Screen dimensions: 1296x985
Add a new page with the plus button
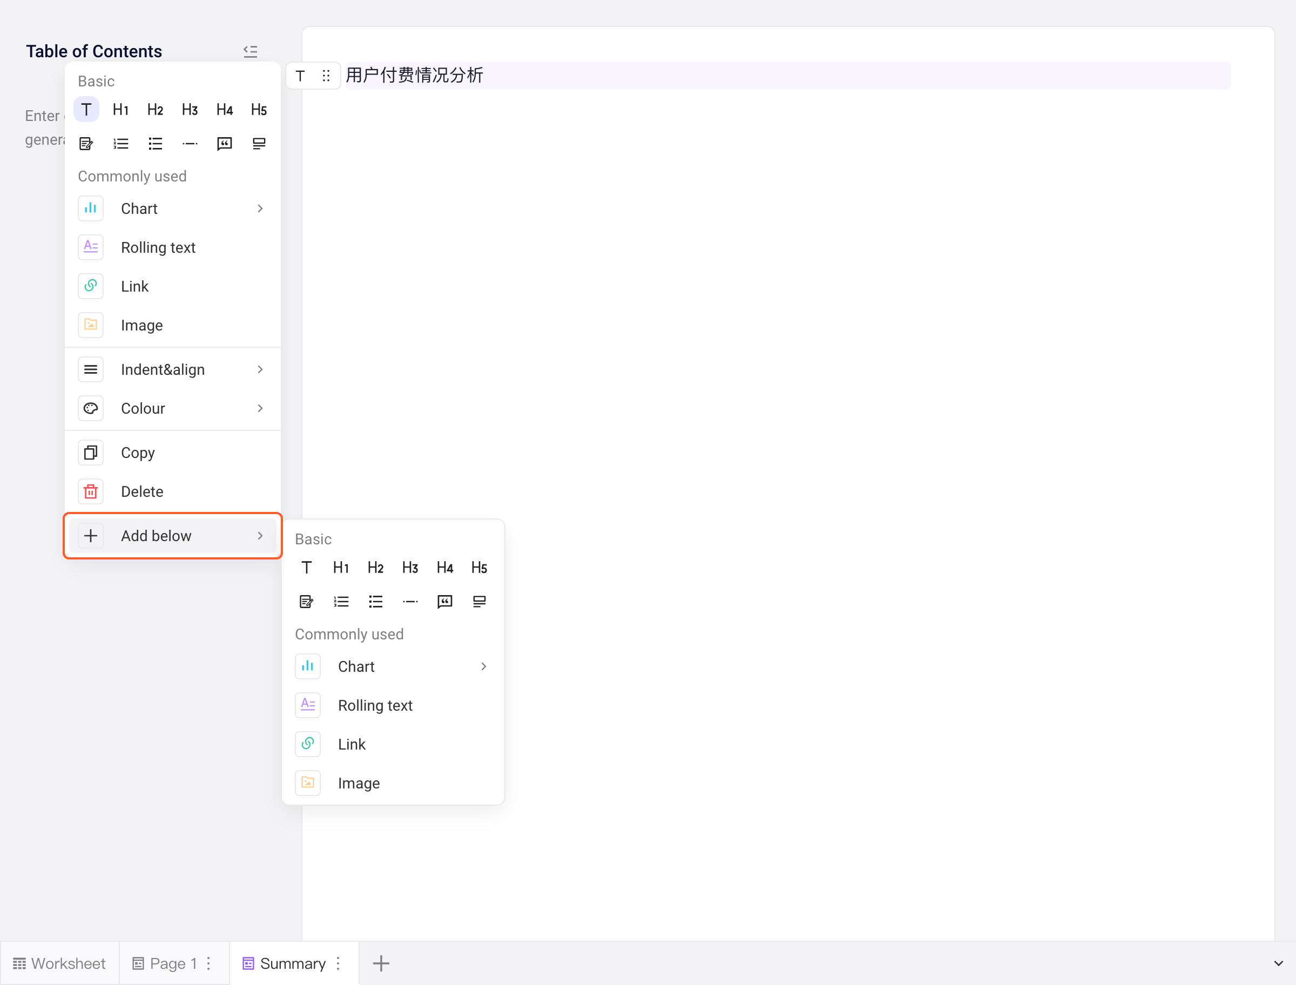[x=381, y=963]
